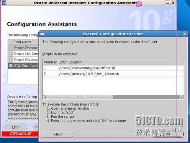190x143 pixels.
Task: Click the Tool Name column header
Action: [26, 42]
